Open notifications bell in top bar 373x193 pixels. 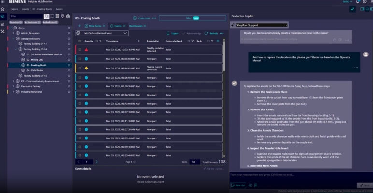(358, 1)
